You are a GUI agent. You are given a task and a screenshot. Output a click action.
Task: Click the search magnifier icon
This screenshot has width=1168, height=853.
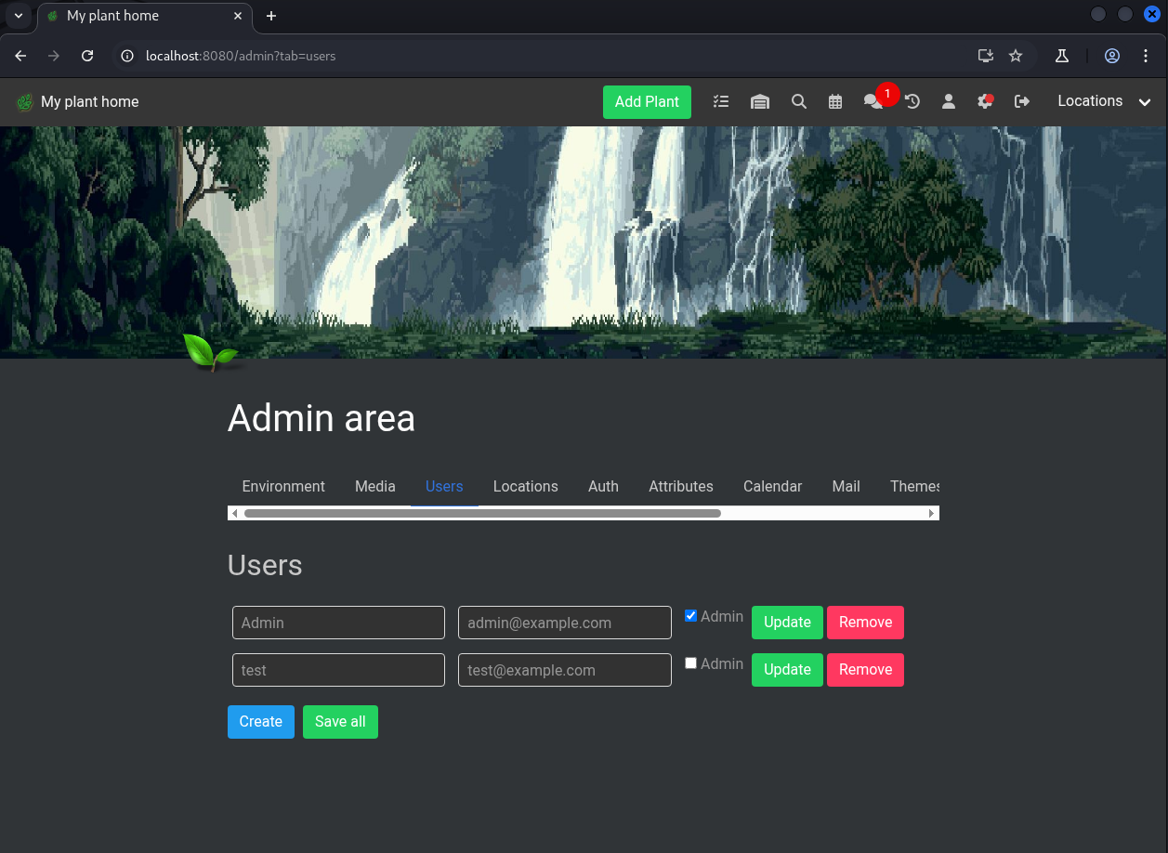coord(799,101)
